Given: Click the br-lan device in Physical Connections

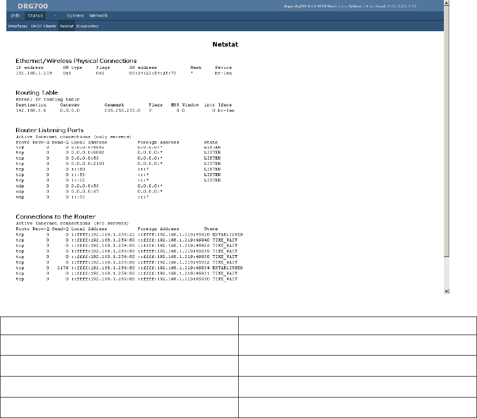Looking at the screenshot, I should [223, 73].
